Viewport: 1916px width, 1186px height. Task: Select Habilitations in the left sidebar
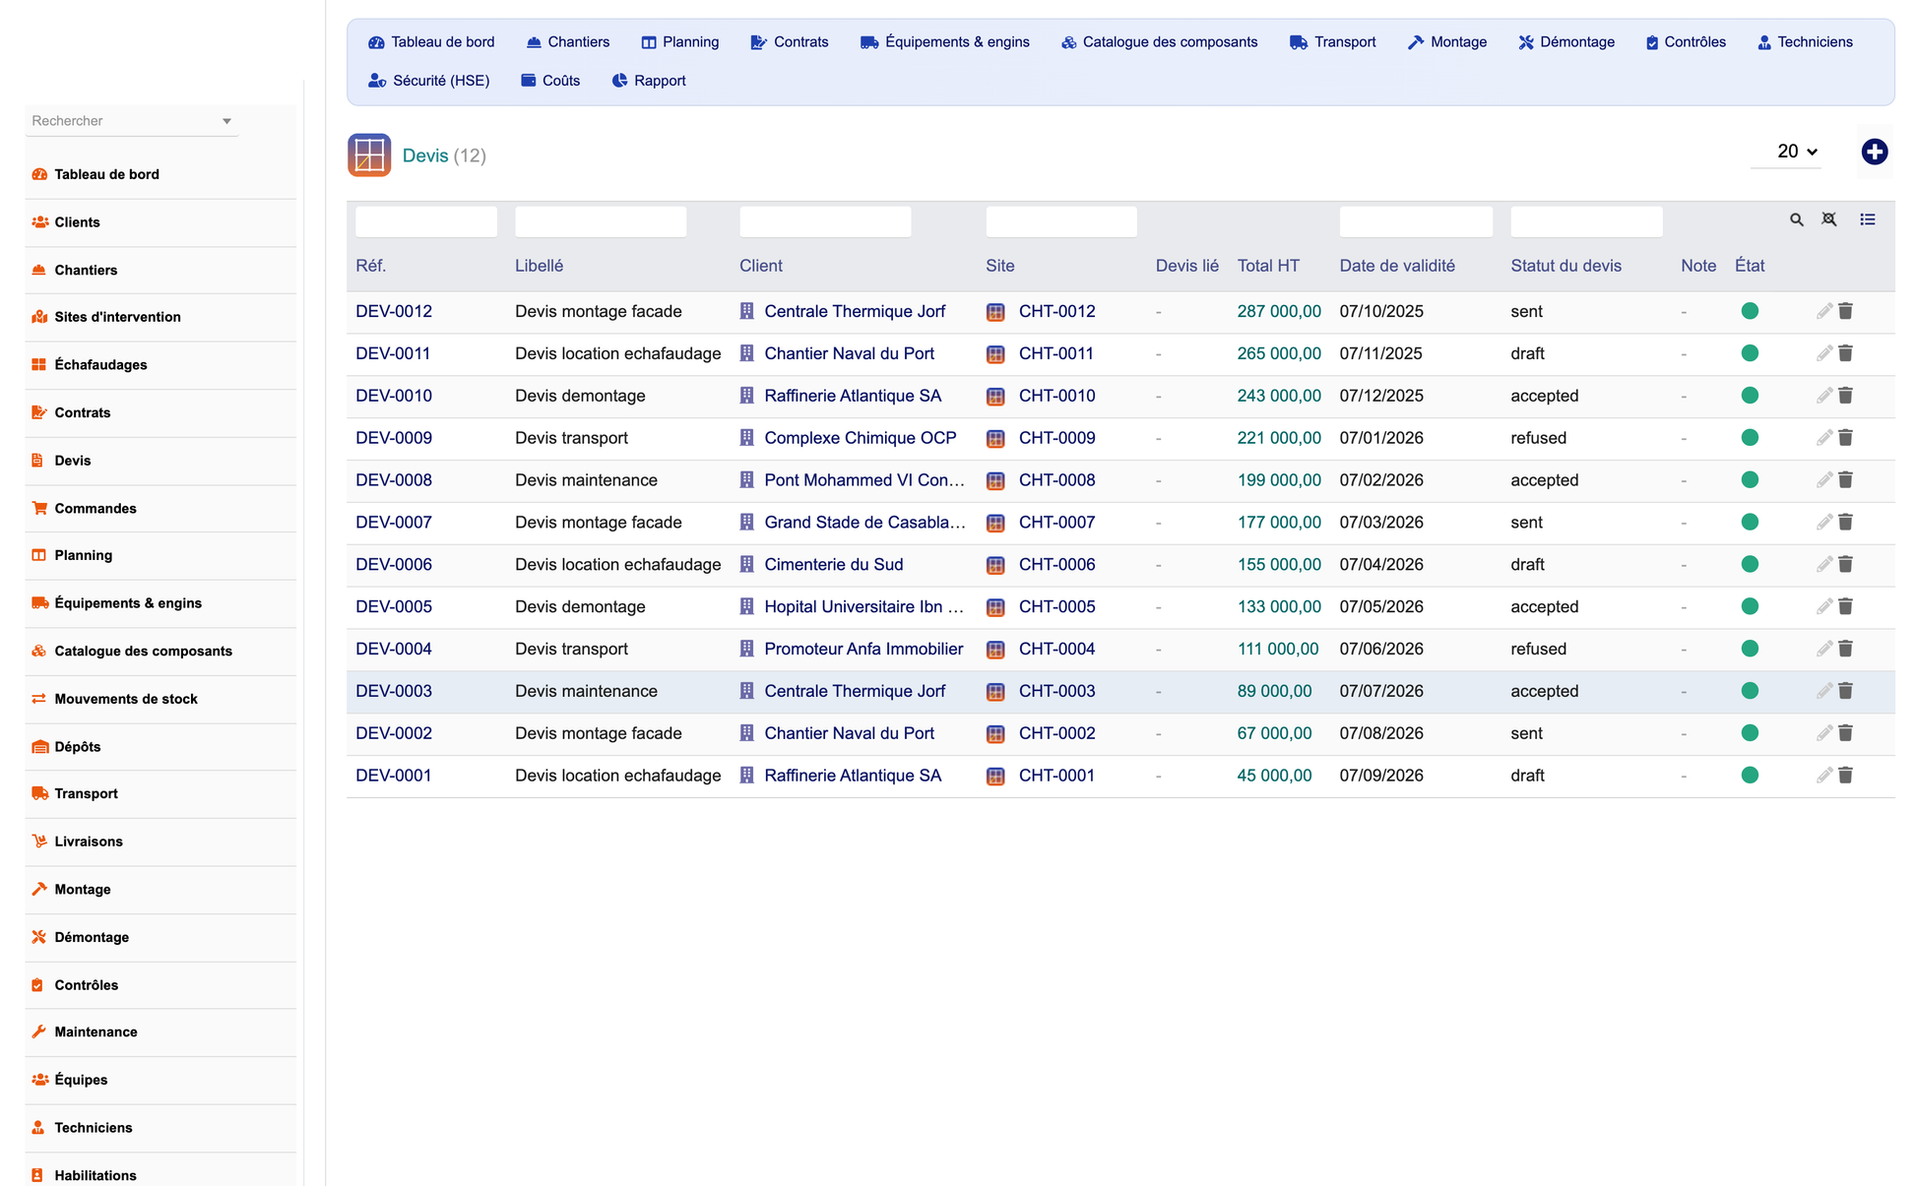[x=96, y=1175]
